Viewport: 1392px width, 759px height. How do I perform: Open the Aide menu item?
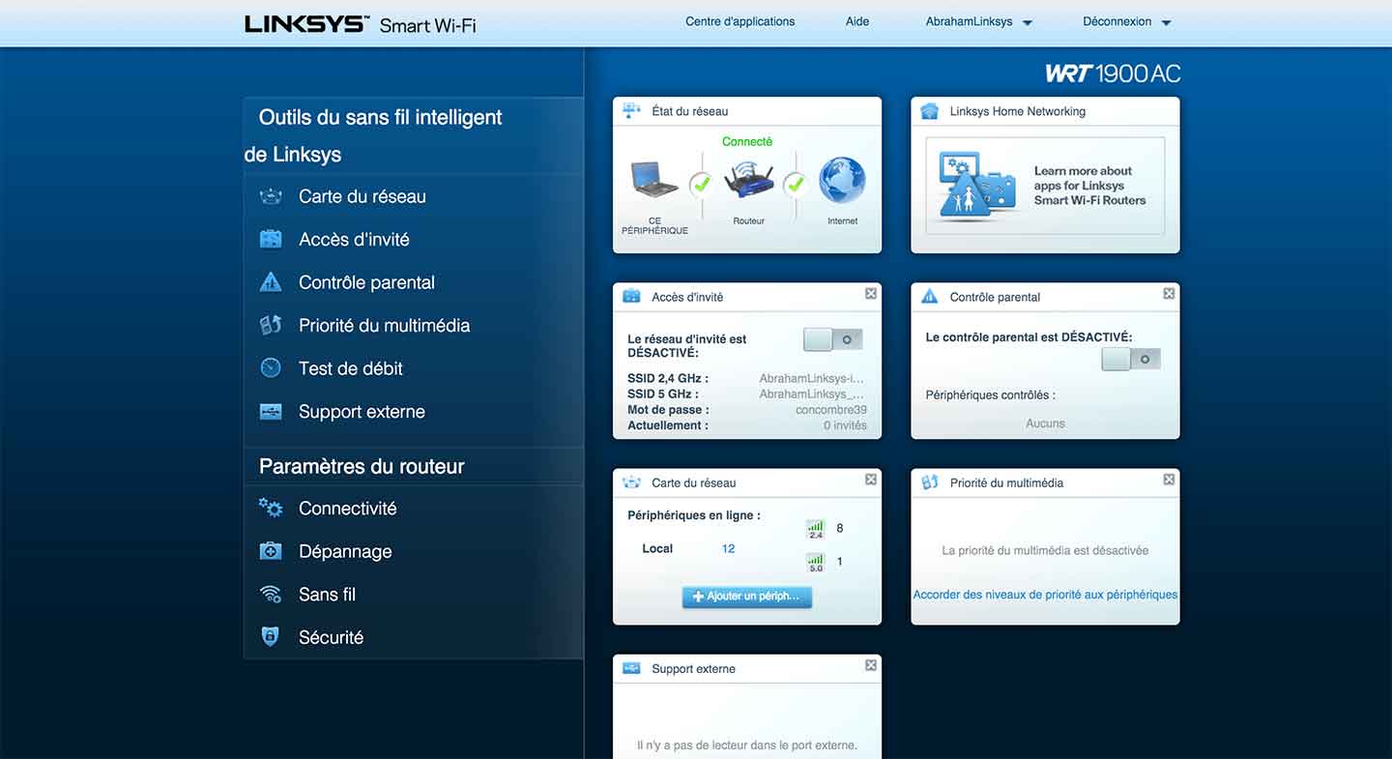pyautogui.click(x=857, y=21)
